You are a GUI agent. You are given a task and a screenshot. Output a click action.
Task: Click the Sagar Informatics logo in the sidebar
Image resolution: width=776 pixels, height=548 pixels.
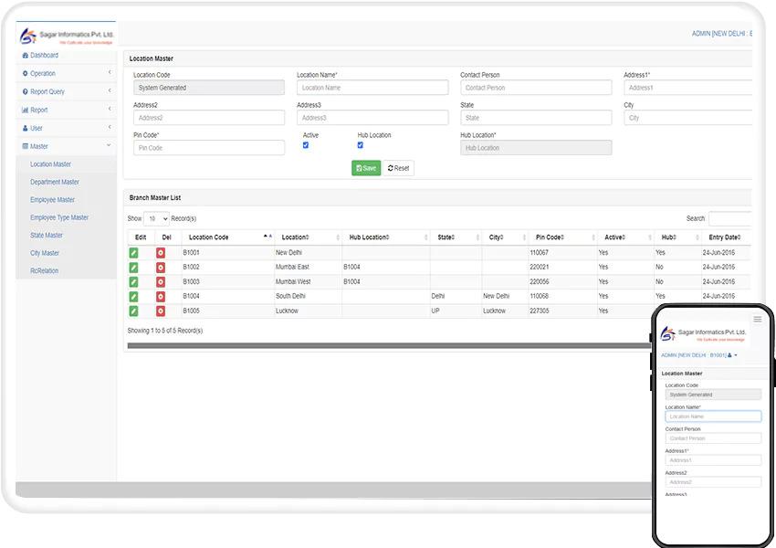coord(66,37)
